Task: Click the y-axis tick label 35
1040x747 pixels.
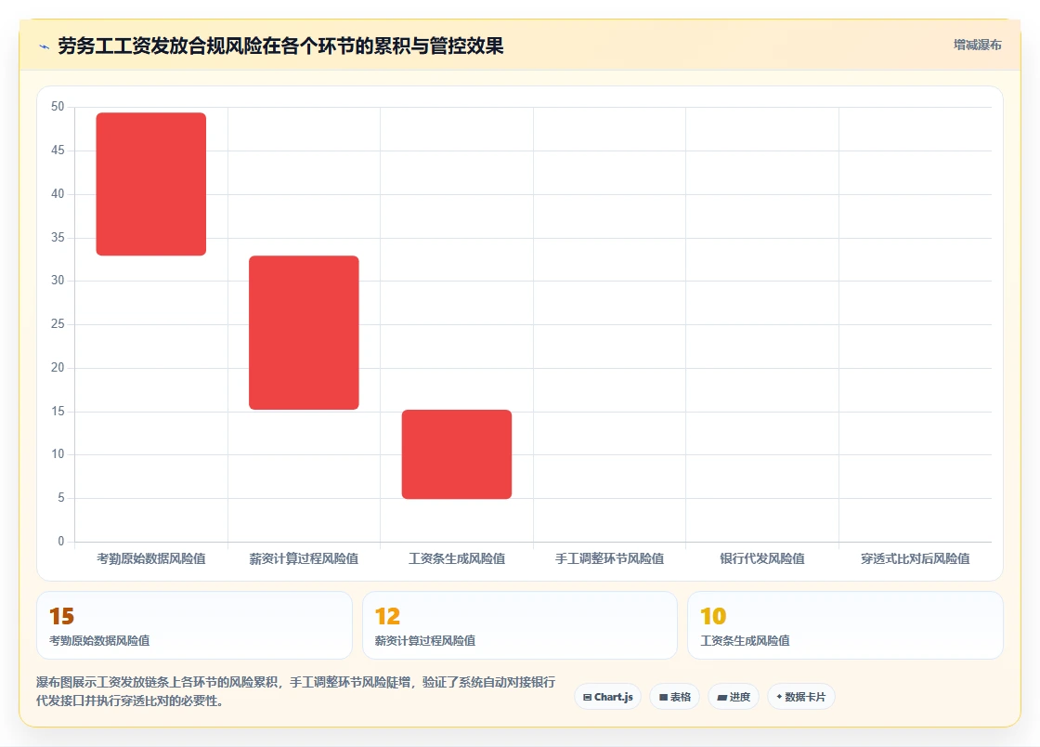Action: (58, 238)
